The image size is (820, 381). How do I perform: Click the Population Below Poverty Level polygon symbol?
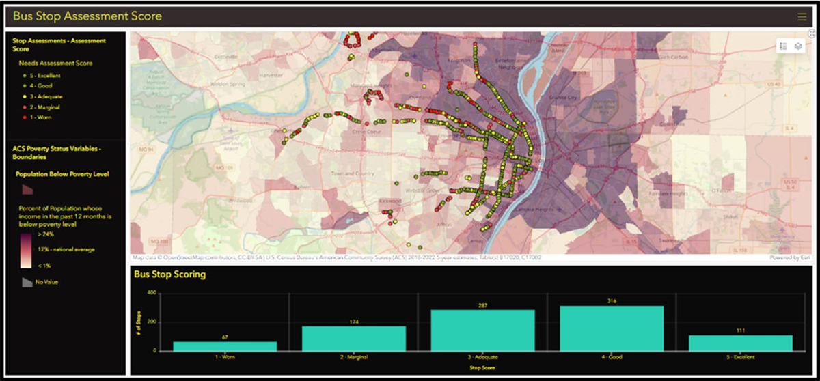29,188
